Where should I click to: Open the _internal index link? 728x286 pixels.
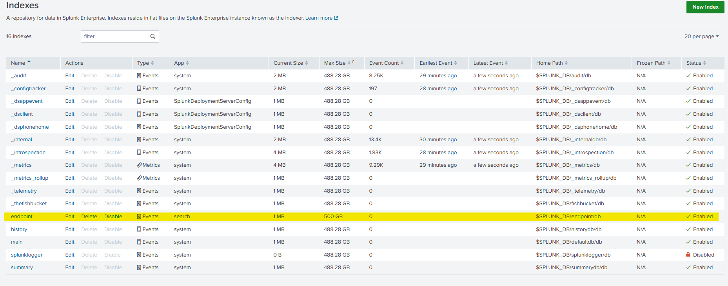pyautogui.click(x=22, y=140)
